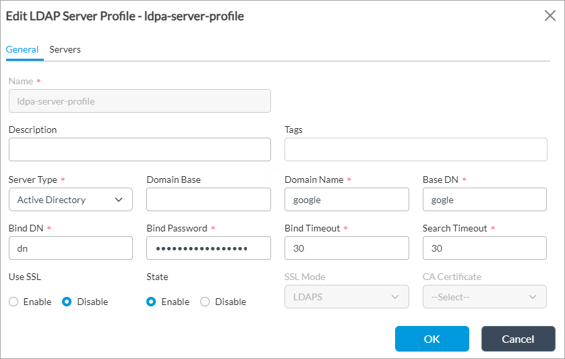Image resolution: width=565 pixels, height=359 pixels.
Task: Open the Server Type dropdown
Action: (x=71, y=200)
